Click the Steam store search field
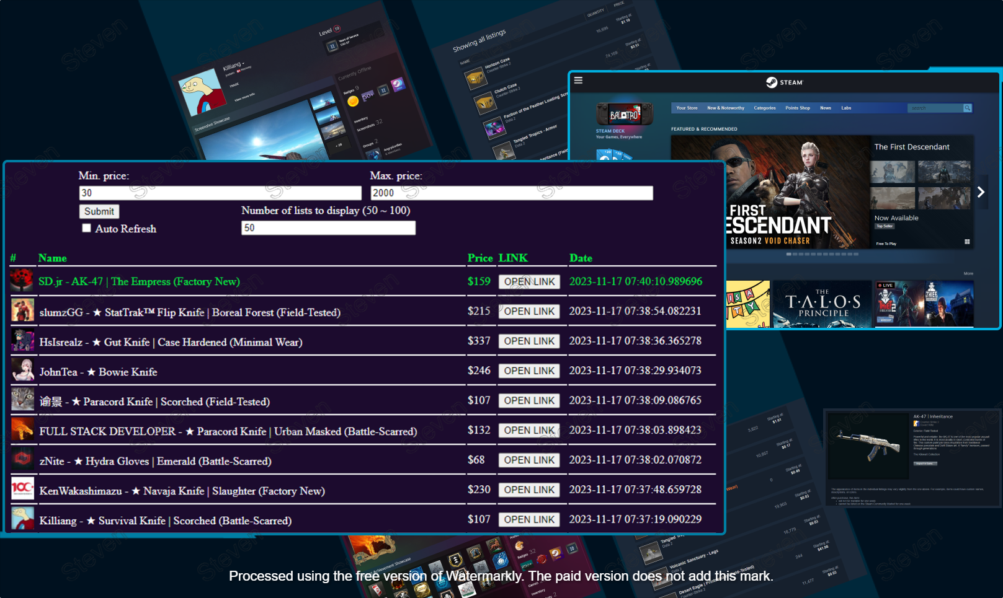 [x=935, y=108]
